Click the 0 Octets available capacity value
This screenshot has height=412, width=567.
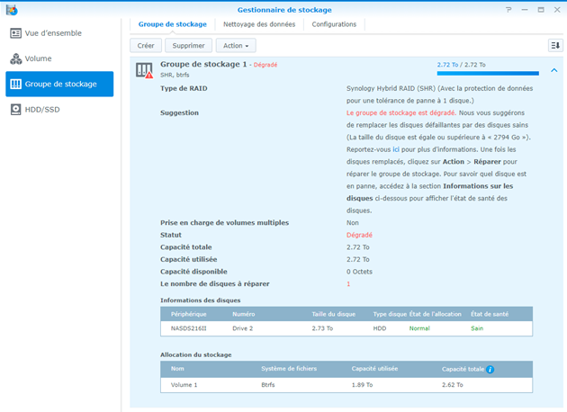coord(359,272)
